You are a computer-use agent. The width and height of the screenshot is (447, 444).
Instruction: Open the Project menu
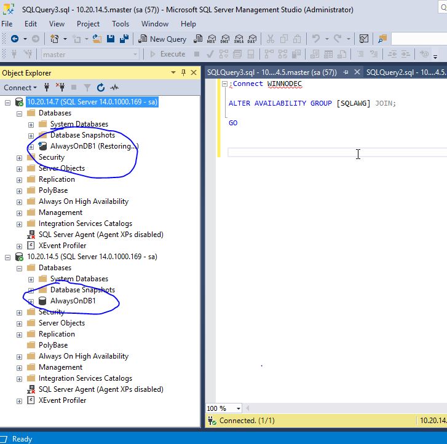[88, 24]
